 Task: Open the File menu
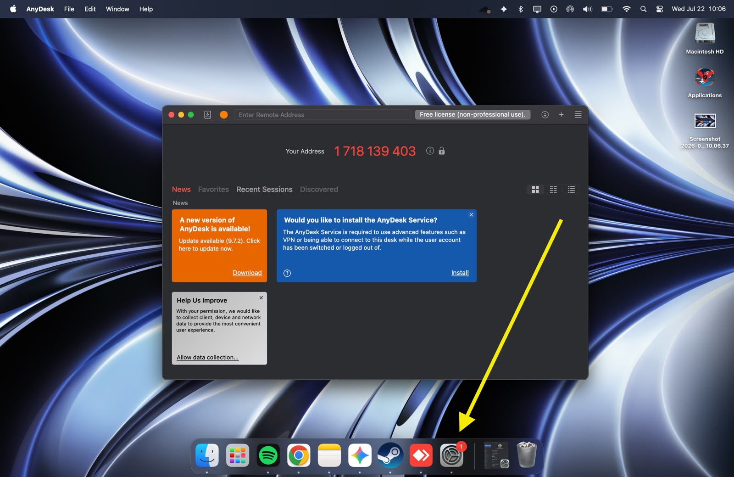(x=69, y=9)
